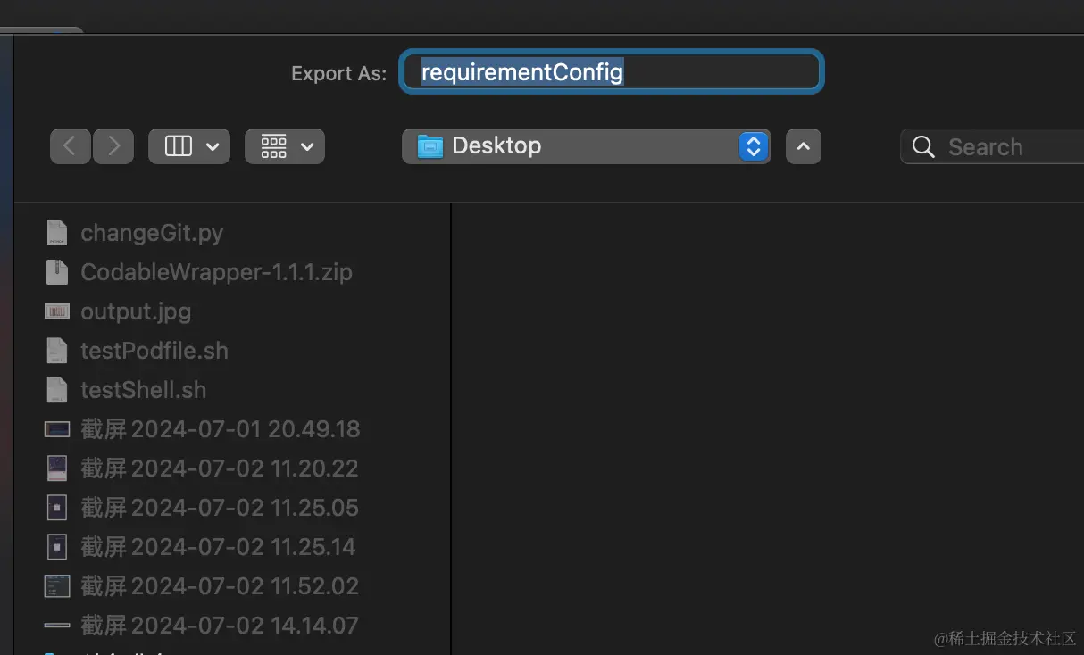Click thumbnail of 截屏 20.49.18 screenshot

coord(57,429)
